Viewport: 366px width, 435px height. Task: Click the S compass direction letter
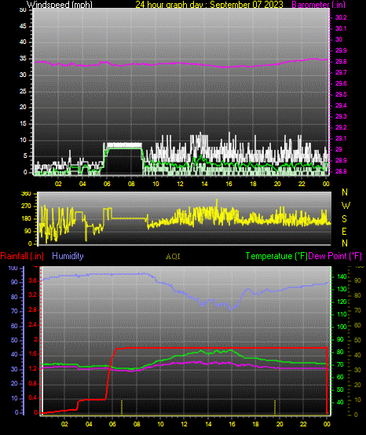tap(344, 219)
